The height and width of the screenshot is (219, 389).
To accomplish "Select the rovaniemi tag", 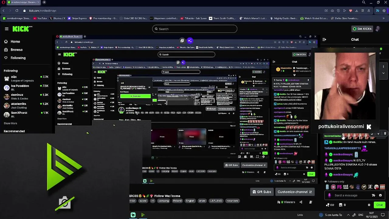I will coord(233,201).
